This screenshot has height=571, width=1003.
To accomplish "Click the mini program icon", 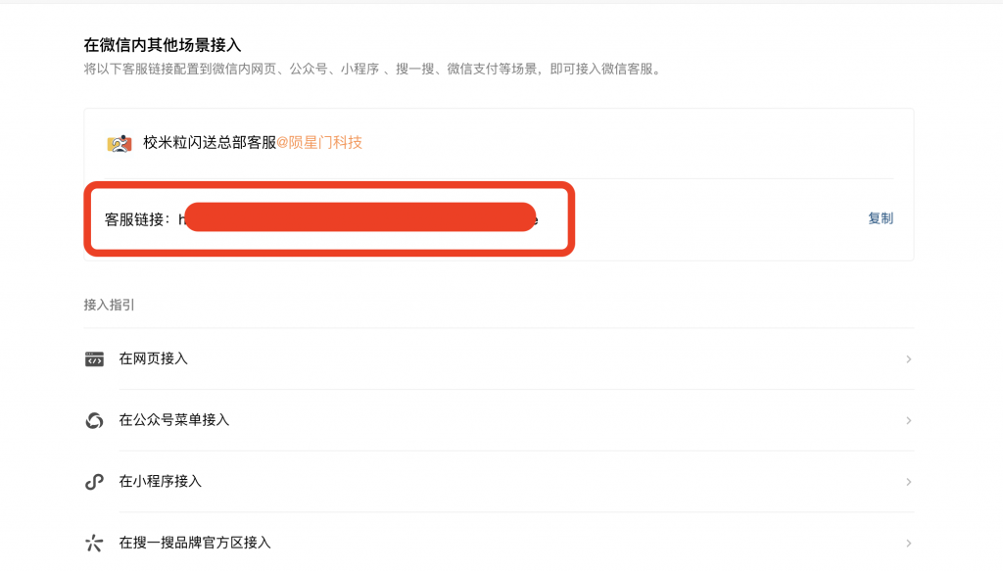I will tap(94, 482).
